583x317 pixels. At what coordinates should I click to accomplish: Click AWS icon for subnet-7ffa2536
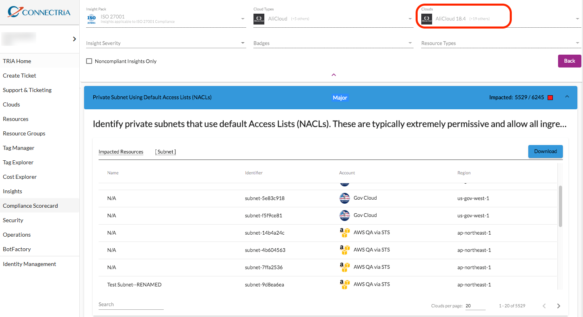(344, 267)
